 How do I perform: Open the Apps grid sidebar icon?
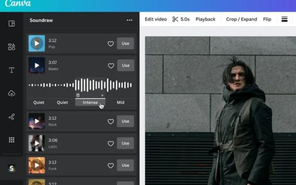pyautogui.click(x=11, y=140)
